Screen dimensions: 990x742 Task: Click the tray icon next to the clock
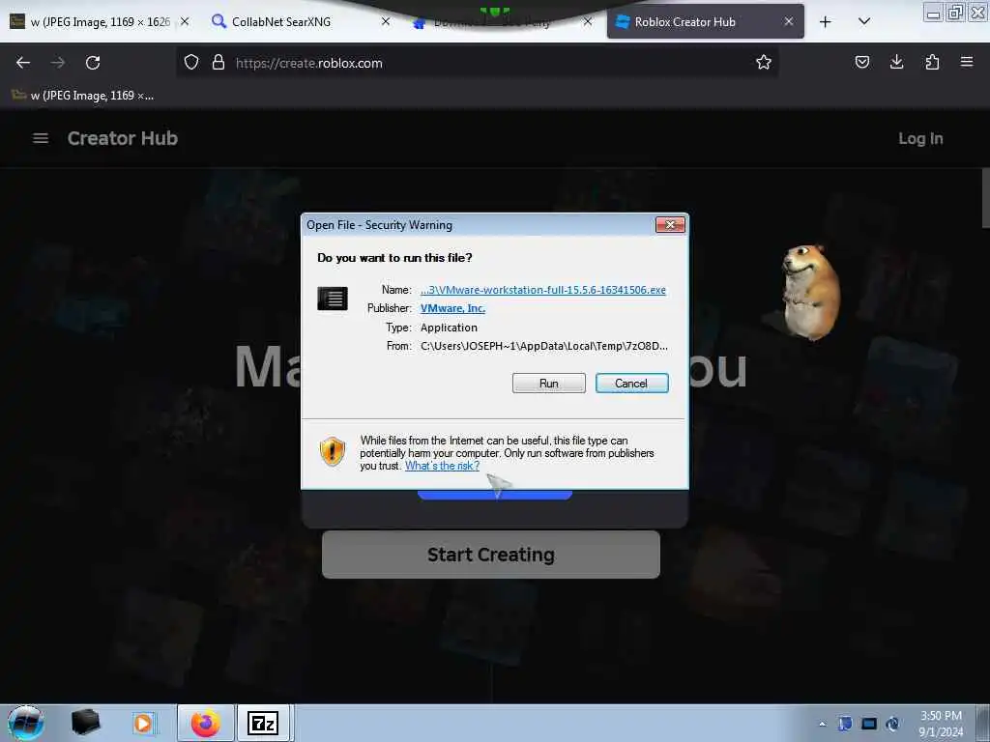[892, 724]
